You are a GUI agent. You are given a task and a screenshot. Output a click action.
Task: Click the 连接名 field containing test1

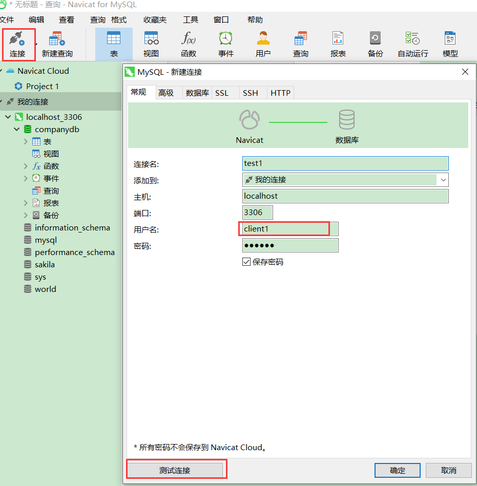pyautogui.click(x=345, y=163)
